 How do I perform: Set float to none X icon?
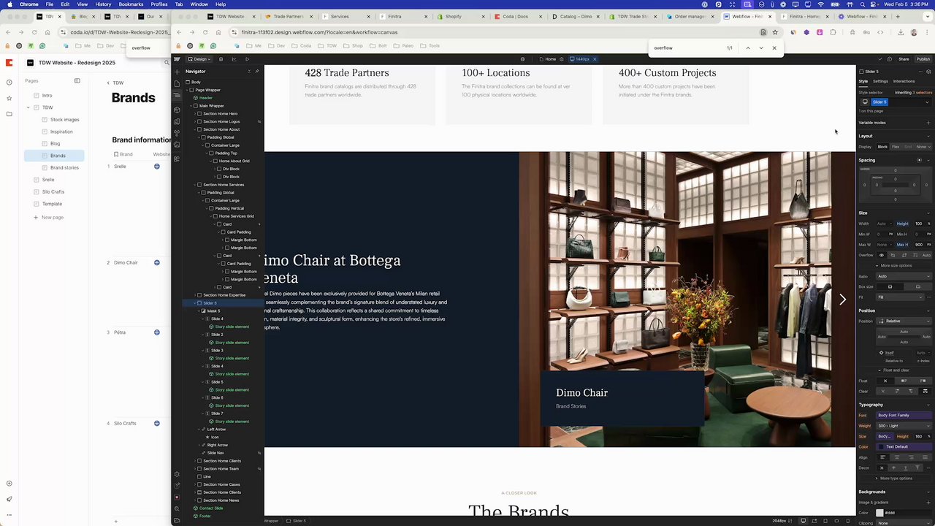coord(885,381)
